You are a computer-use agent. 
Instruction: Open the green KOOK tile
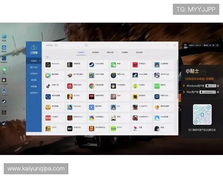[120, 128]
